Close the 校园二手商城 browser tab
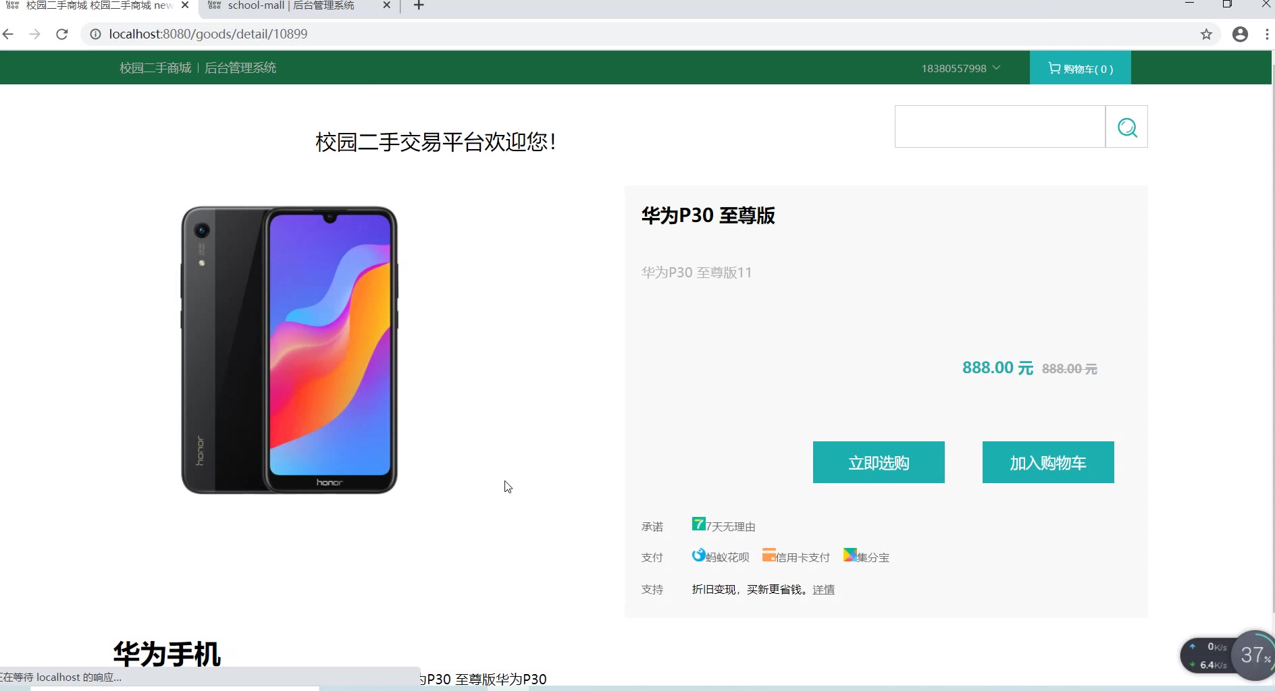This screenshot has width=1275, height=691. (185, 5)
